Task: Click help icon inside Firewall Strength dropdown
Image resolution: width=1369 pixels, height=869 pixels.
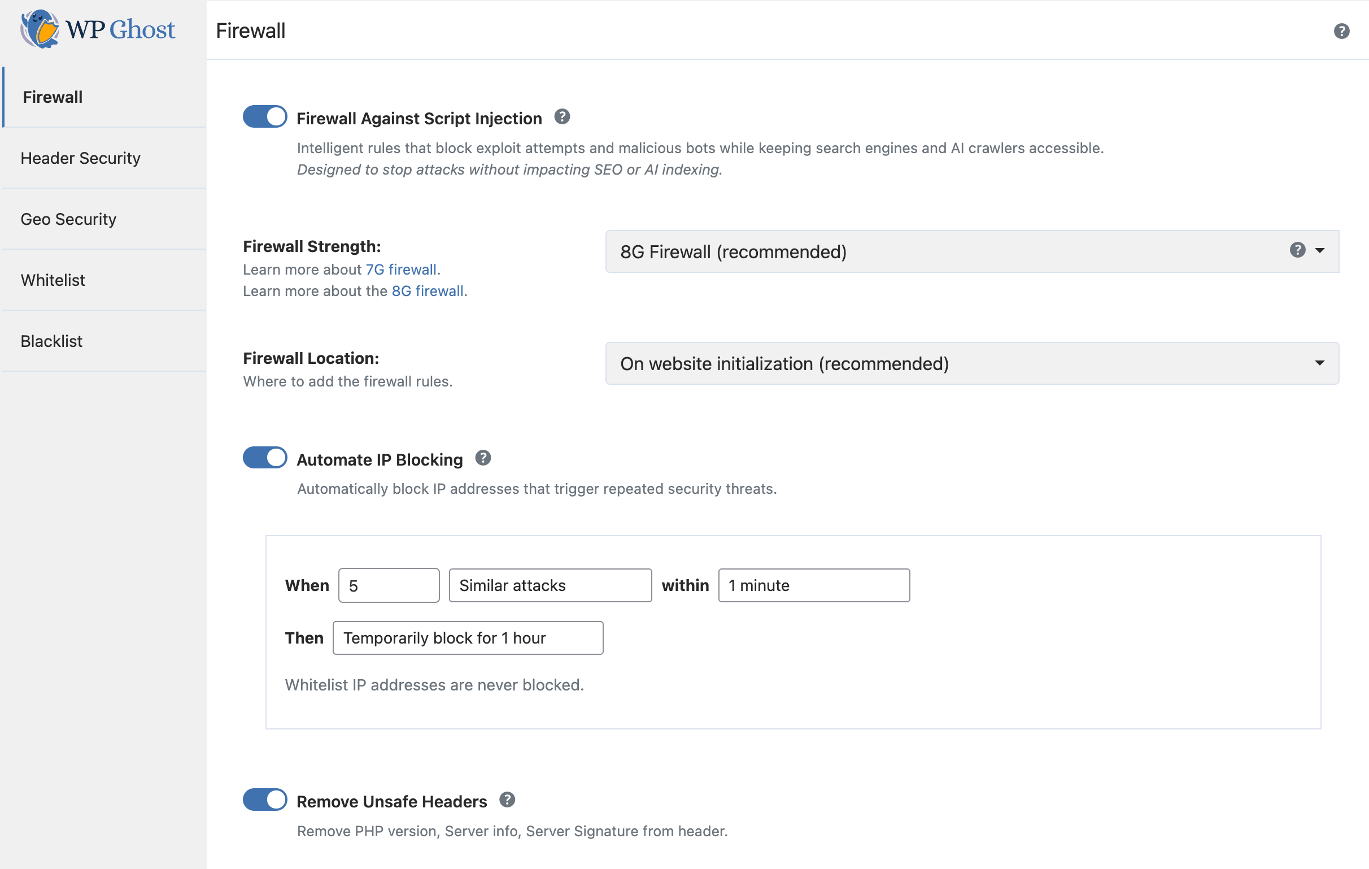Action: (1297, 250)
